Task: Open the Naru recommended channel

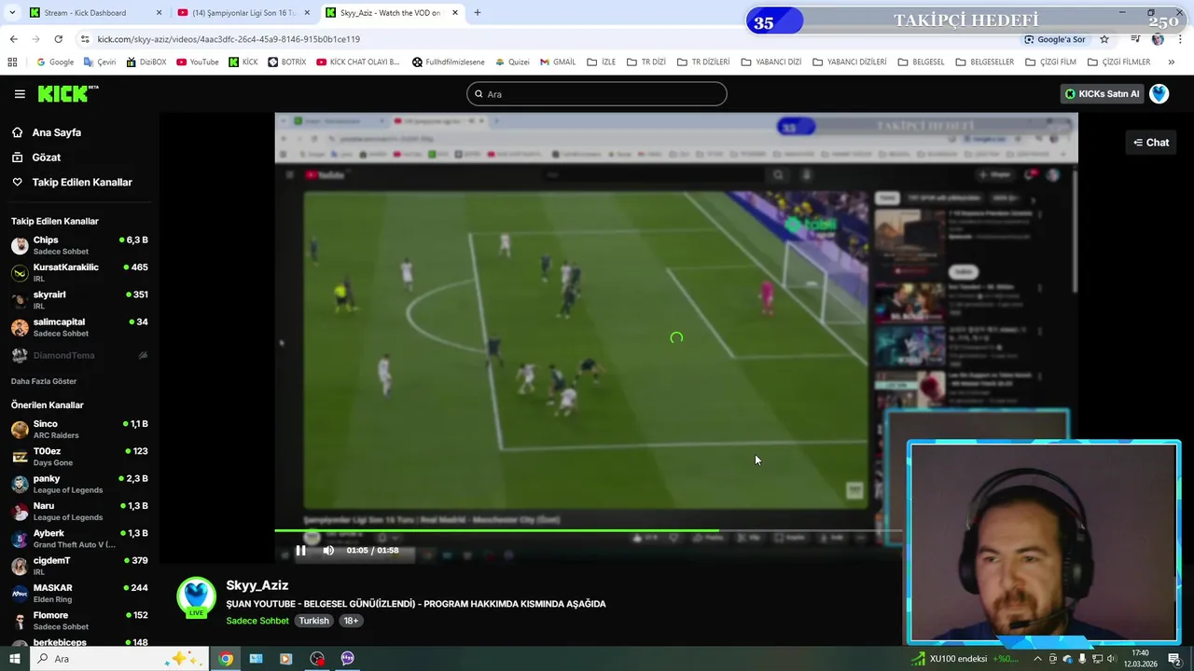Action: click(x=79, y=512)
